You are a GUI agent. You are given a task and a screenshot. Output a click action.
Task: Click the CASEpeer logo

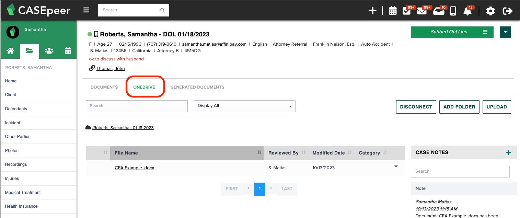coord(38,10)
